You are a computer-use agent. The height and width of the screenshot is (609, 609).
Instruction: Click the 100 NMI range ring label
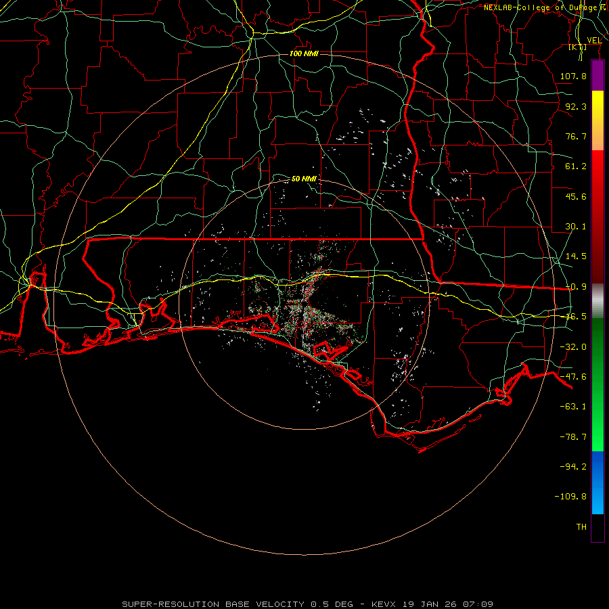pyautogui.click(x=304, y=53)
